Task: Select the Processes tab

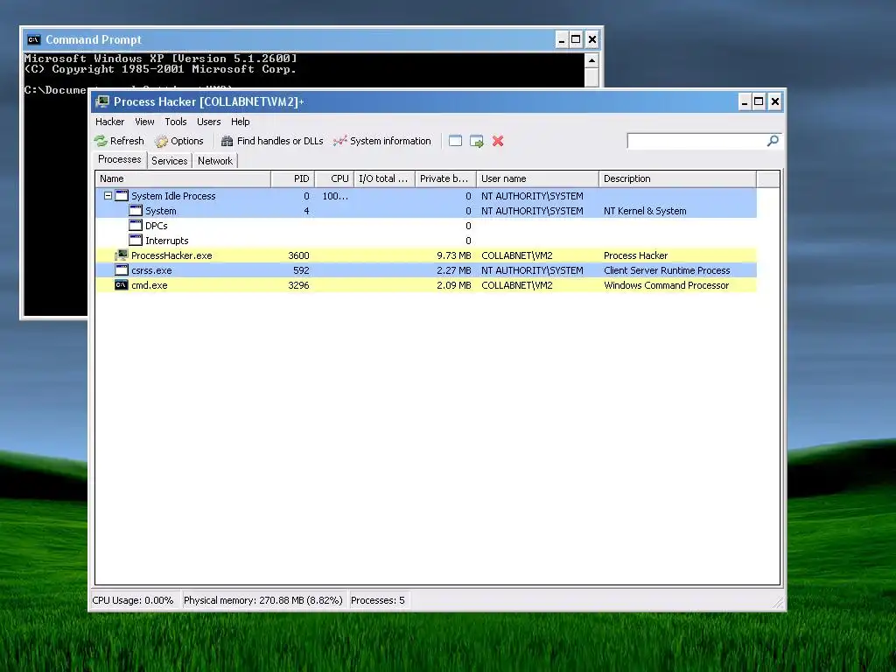Action: [x=119, y=159]
